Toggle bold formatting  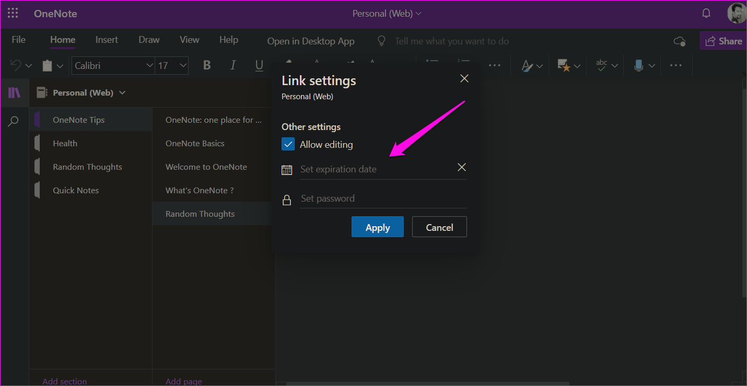click(x=207, y=65)
